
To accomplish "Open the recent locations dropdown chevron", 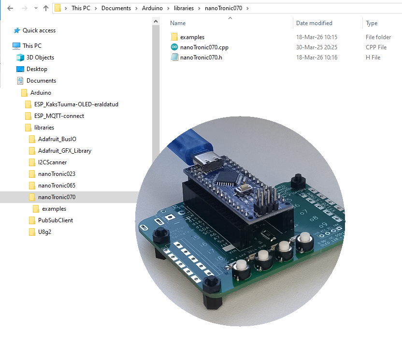I will (x=35, y=8).
